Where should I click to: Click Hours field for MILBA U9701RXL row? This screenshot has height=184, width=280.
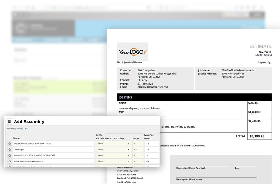tap(138, 155)
